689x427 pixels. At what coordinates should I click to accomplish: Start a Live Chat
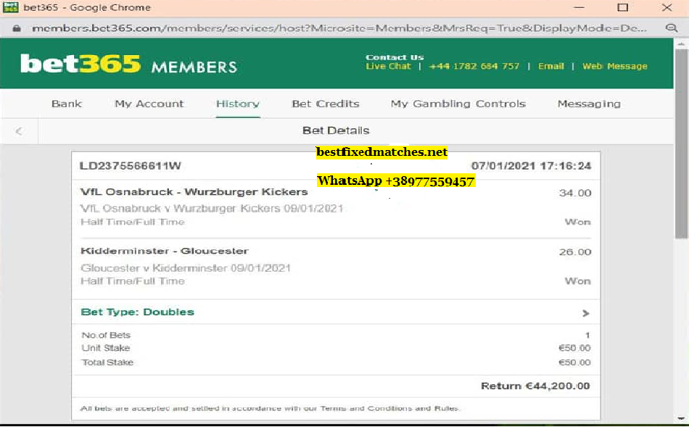click(389, 67)
